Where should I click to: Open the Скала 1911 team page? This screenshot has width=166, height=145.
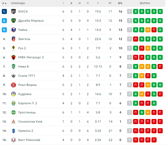[x=27, y=76]
